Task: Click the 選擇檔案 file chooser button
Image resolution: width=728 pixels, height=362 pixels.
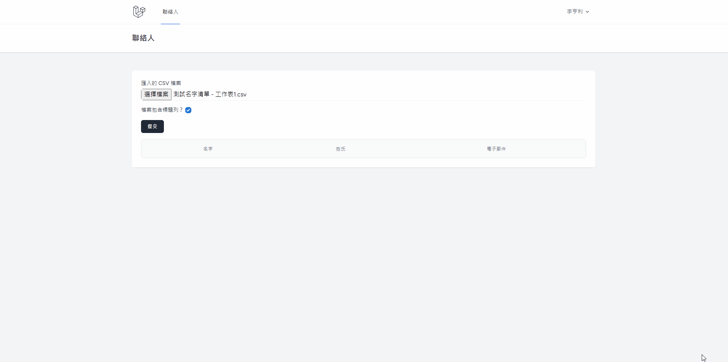Action: tap(156, 95)
